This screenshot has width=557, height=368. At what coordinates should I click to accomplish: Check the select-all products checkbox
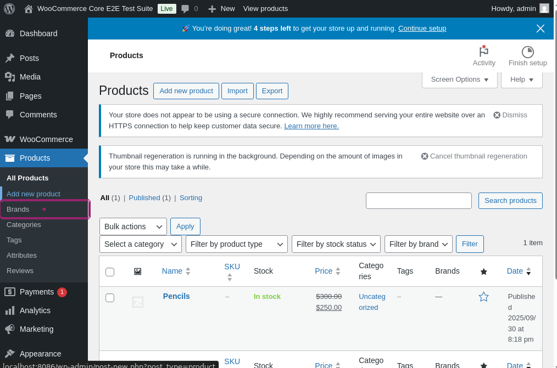point(110,272)
